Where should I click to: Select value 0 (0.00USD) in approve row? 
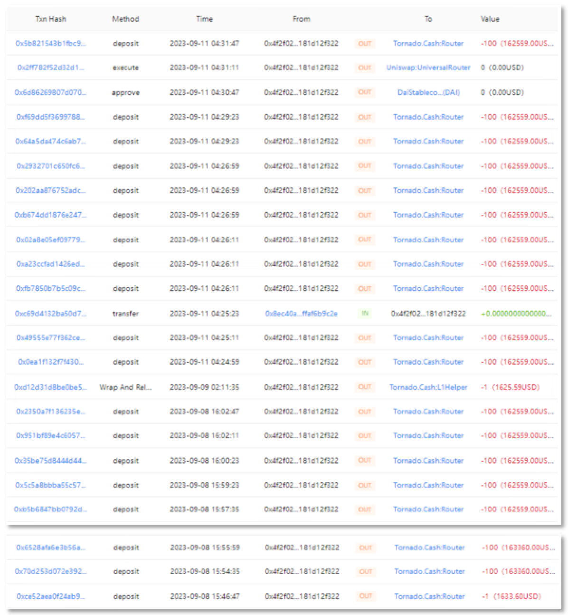click(502, 92)
